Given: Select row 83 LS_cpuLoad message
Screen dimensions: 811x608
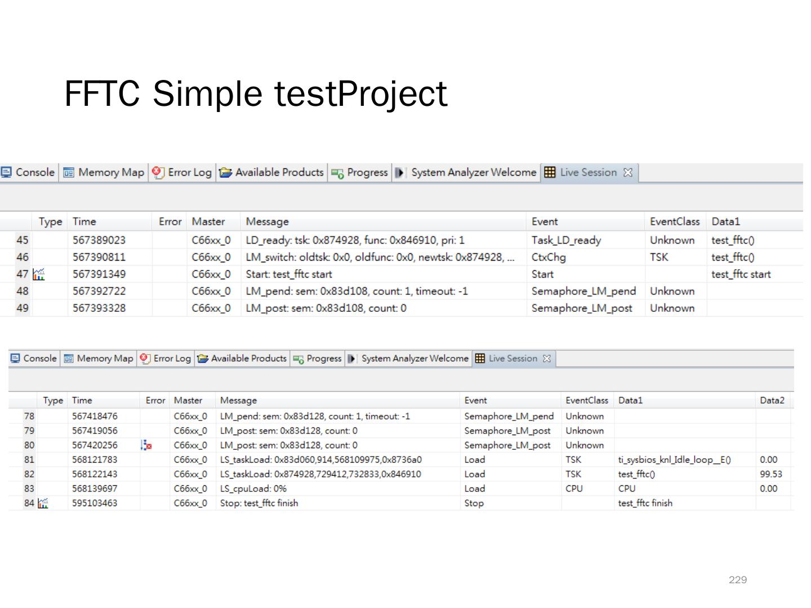Looking at the screenshot, I should tap(253, 489).
